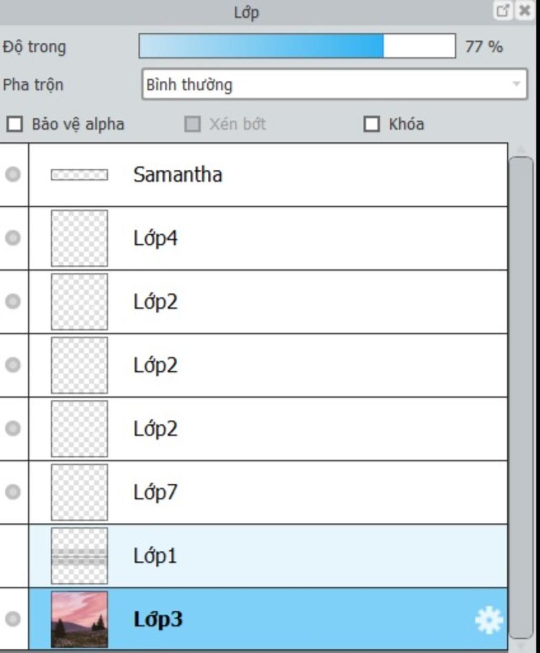The height and width of the screenshot is (653, 540).
Task: Select the Lớp4 layer row
Action: (268, 238)
